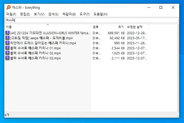The width and height of the screenshot is (184, 123).
Task: Click size value 995 KB
Action: [119, 43]
